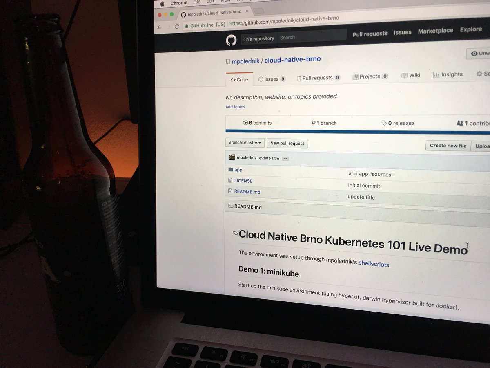This screenshot has width=490, height=368.
Task: Click the heading anchor link icon
Action: point(235,233)
